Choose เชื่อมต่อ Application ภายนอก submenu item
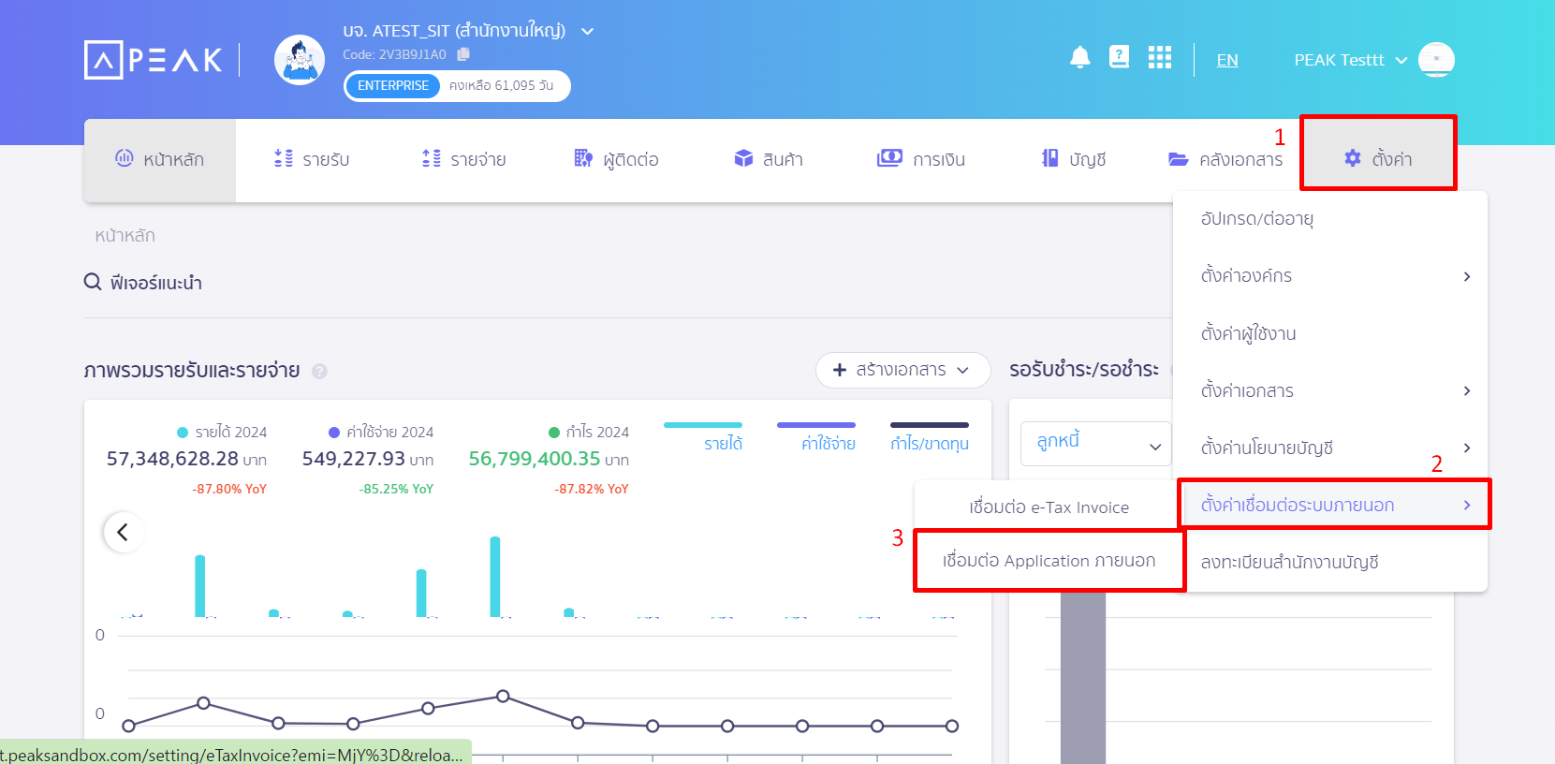 [1049, 561]
